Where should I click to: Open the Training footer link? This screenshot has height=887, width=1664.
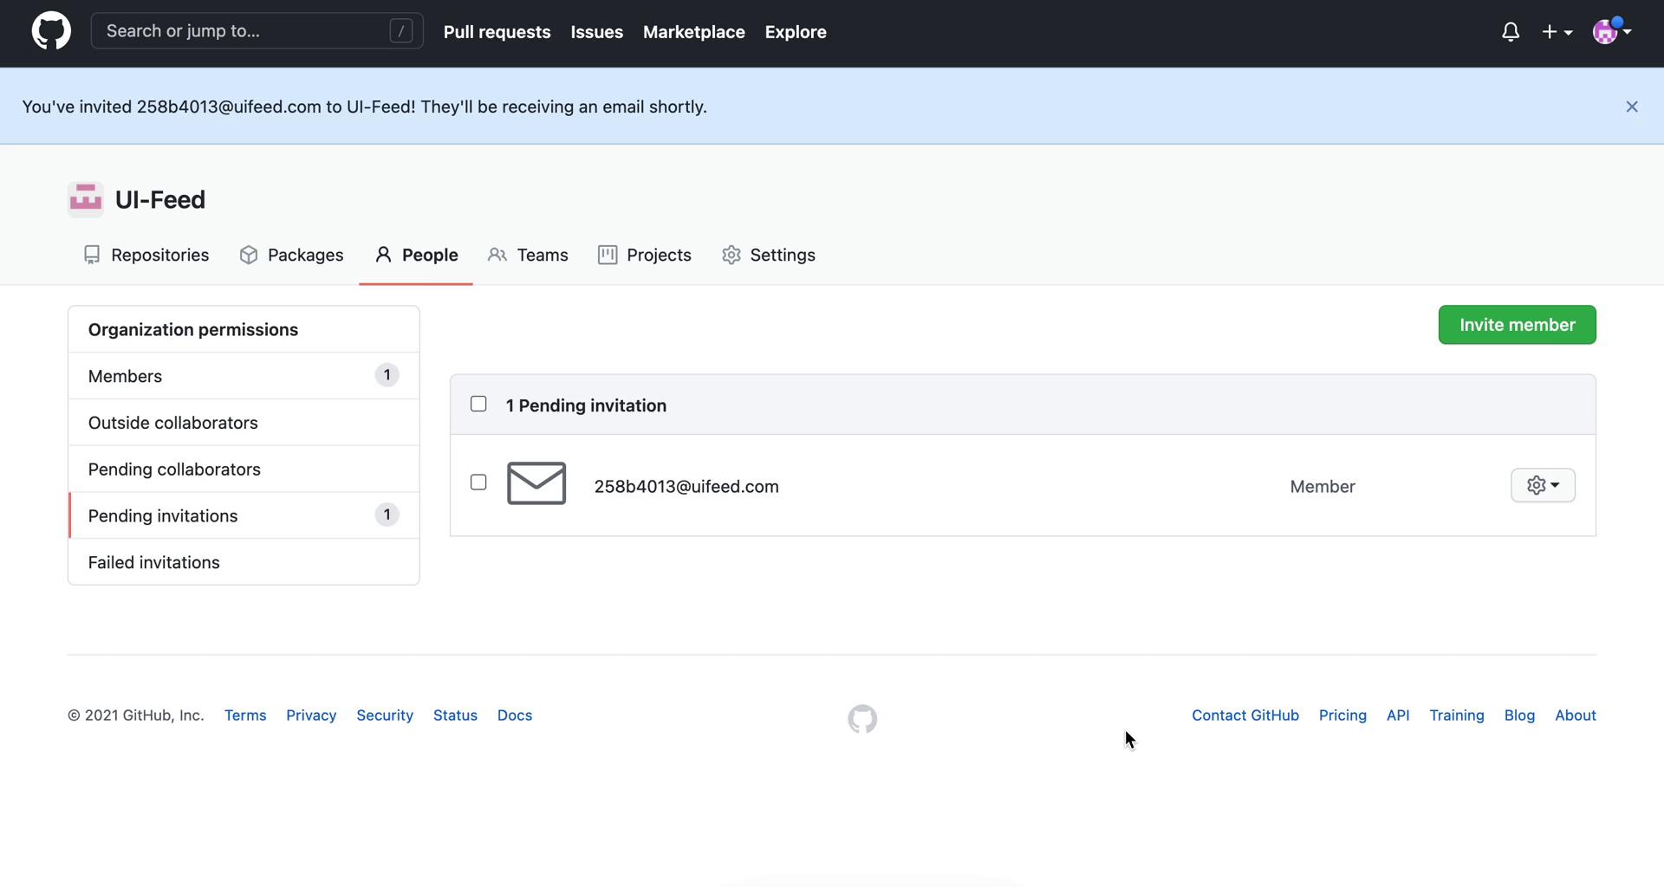1457,715
